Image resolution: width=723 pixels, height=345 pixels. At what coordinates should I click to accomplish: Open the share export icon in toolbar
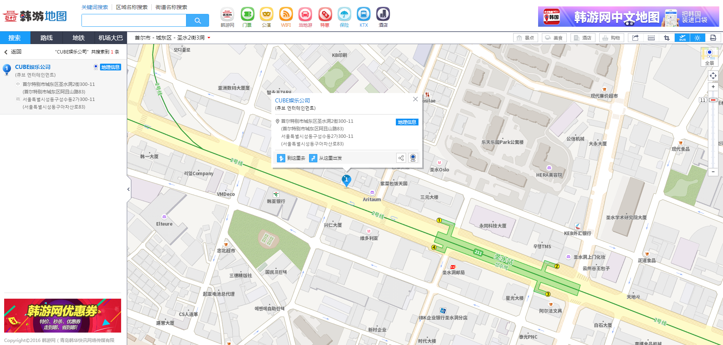click(x=635, y=38)
